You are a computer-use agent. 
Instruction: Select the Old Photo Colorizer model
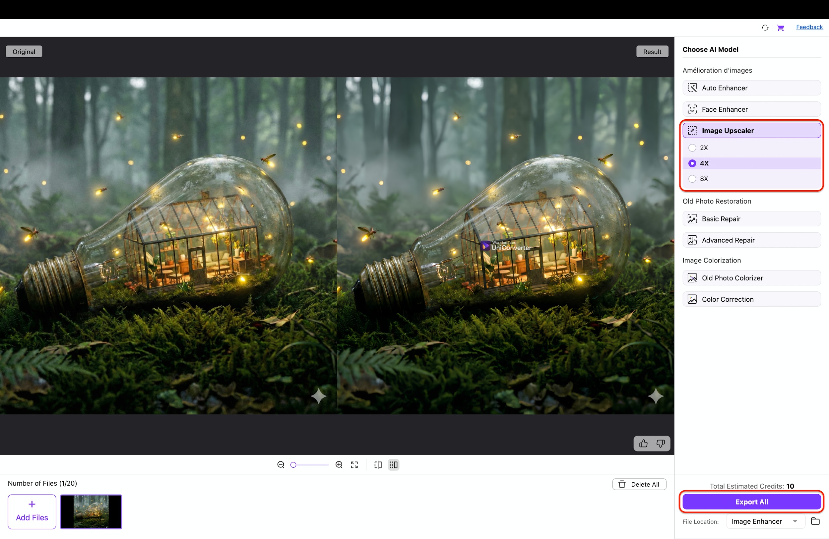pyautogui.click(x=751, y=277)
